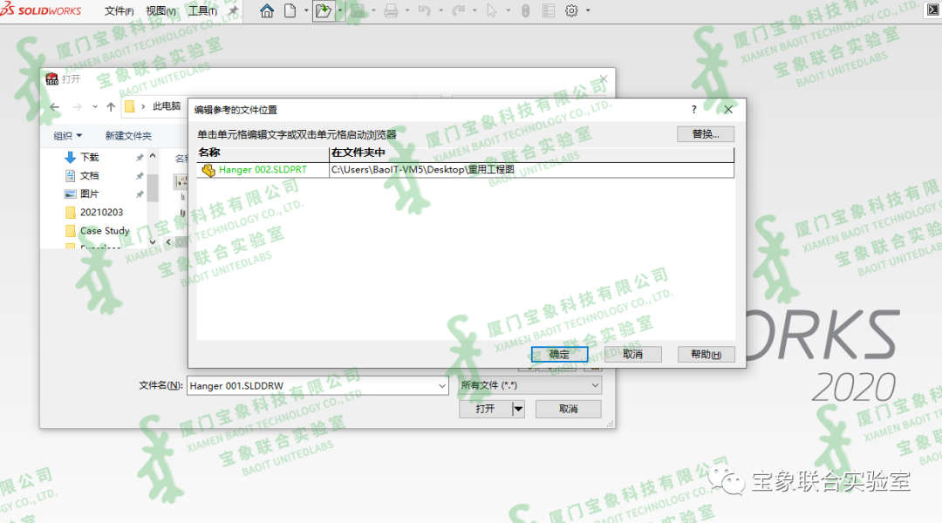Viewport: 942px width, 523px height.
Task: Click the 替换... button
Action: pyautogui.click(x=706, y=134)
